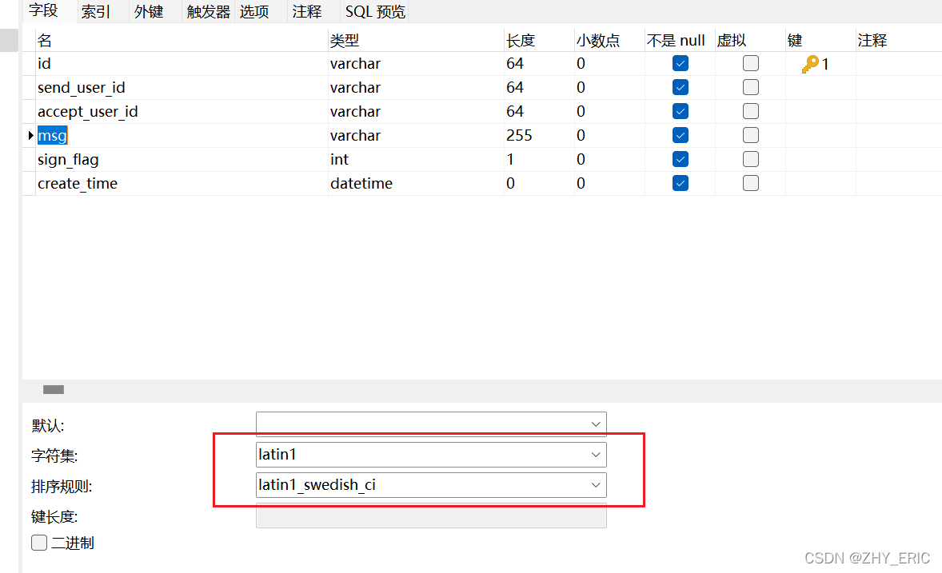
Task: Open the 索引 tab
Action: coord(95,11)
